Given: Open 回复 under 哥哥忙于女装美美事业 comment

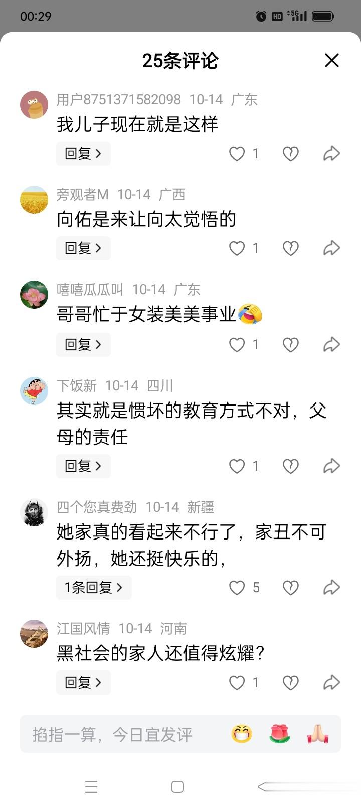Looking at the screenshot, I should (83, 344).
